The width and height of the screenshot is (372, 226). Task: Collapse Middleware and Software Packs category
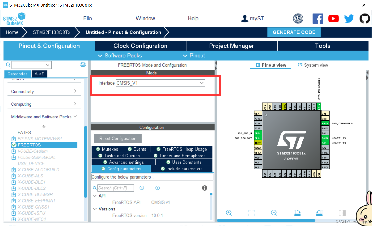point(44,117)
